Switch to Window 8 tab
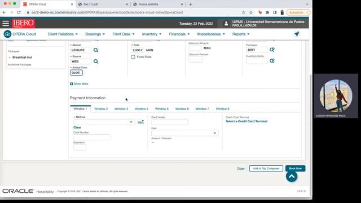The width and height of the screenshot is (361, 203). click(222, 109)
